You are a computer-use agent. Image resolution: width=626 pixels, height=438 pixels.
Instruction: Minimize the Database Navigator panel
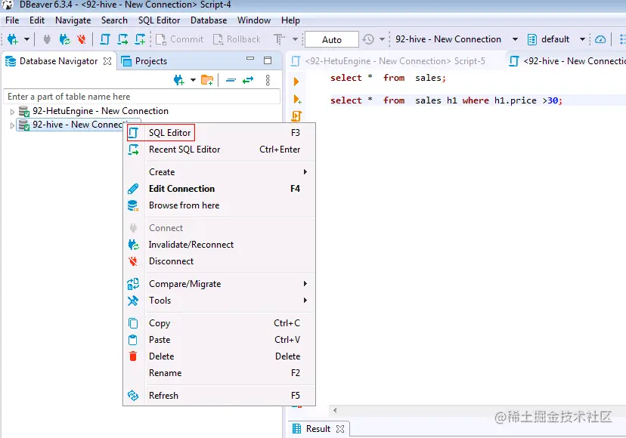(250, 58)
